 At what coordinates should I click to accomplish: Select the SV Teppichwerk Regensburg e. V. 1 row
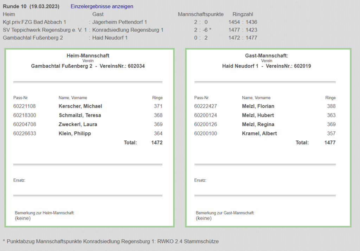pos(45,30)
